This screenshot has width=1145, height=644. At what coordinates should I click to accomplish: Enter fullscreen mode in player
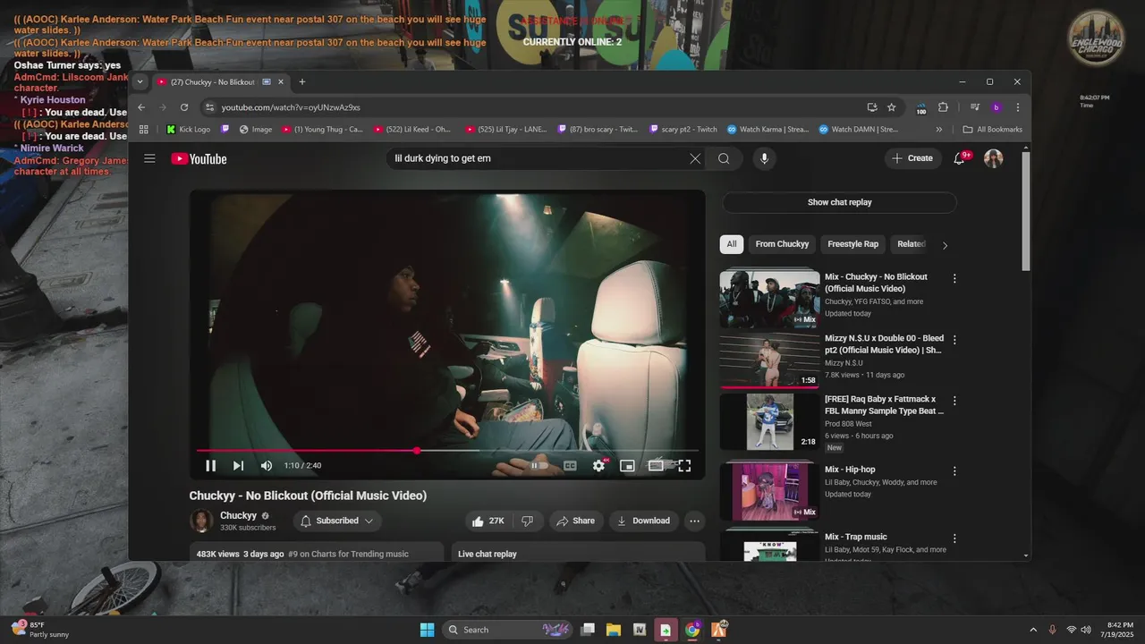[x=684, y=465]
